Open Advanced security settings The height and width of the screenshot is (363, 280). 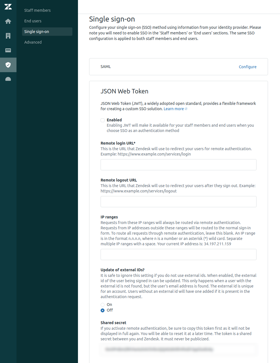[33, 42]
